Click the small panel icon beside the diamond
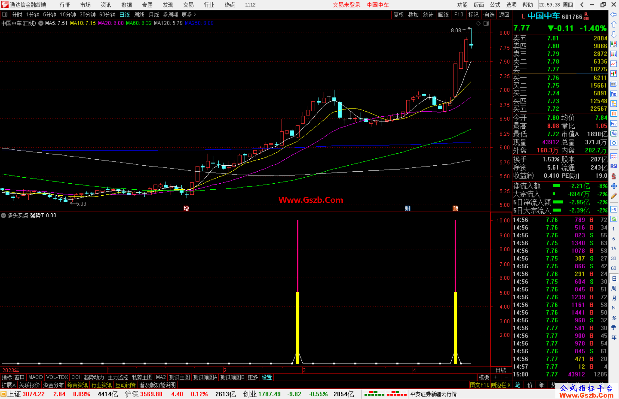This screenshot has width=619, height=399. tap(486, 23)
